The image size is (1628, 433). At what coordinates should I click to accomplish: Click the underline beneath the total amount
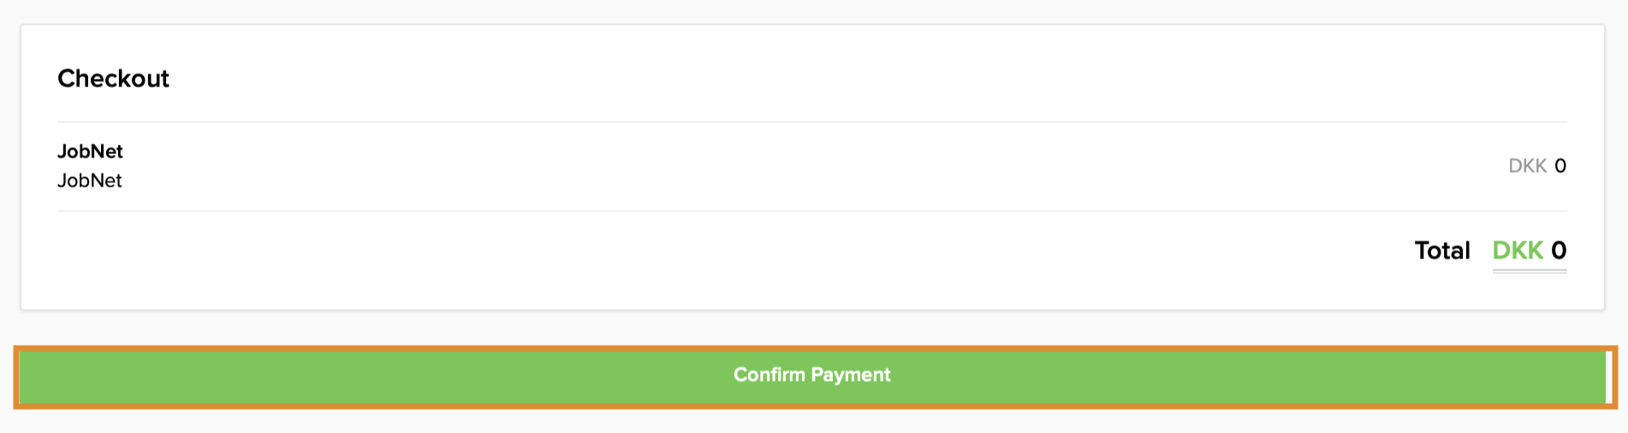tap(1530, 270)
